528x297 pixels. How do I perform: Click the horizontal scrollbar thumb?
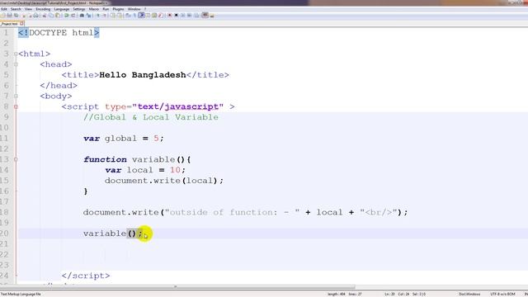point(177,287)
